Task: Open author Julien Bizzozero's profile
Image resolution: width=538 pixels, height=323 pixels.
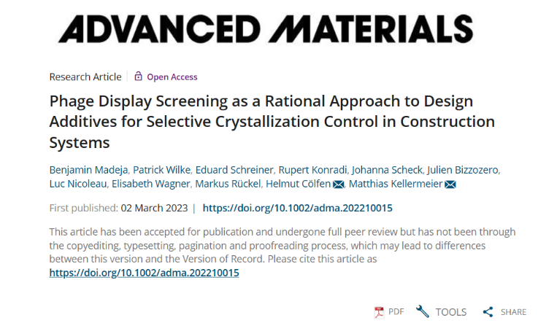Action: click(x=463, y=170)
